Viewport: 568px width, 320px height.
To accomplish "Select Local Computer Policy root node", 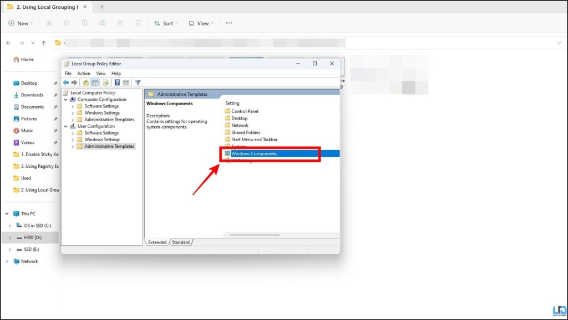I will click(93, 93).
